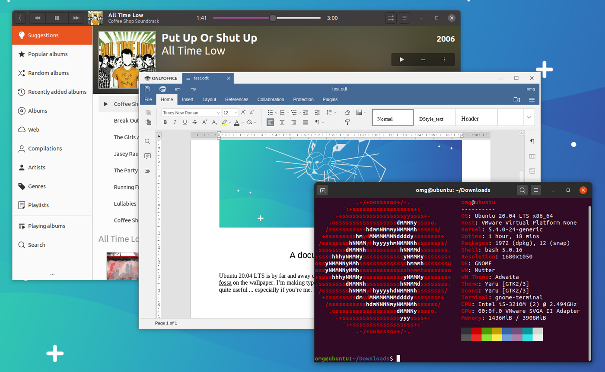Screen dimensions: 605x372
Task: Click the Save icon in ONLYOFFICE toolbar
Action: point(147,89)
